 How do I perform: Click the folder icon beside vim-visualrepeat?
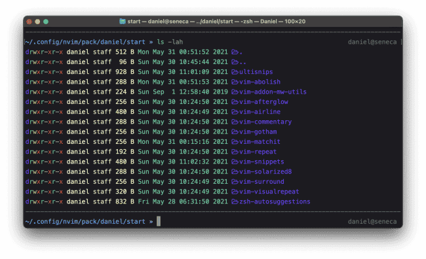coord(235,192)
